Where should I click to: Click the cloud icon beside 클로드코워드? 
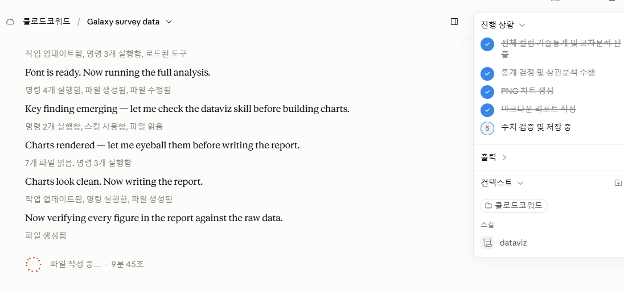(x=10, y=22)
